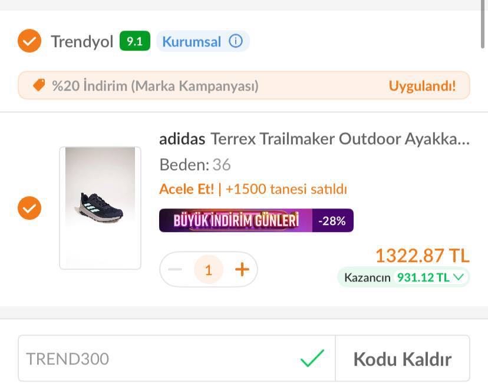Image resolution: width=488 pixels, height=384 pixels.
Task: Click the Kurumsal info icon
Action: coord(236,42)
